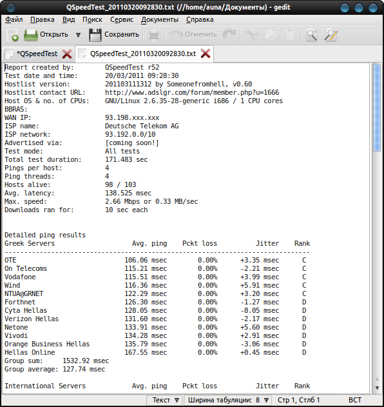384x407 pixels.
Task: Switch to the *QSpeedTest tab
Action: tap(37, 54)
